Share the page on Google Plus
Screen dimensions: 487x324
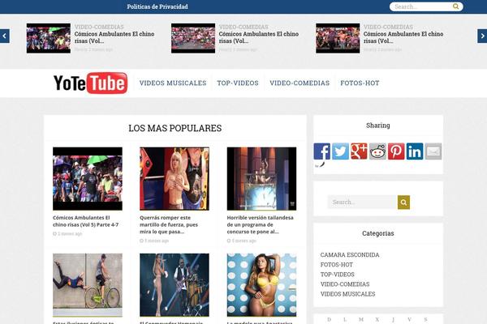click(x=359, y=151)
